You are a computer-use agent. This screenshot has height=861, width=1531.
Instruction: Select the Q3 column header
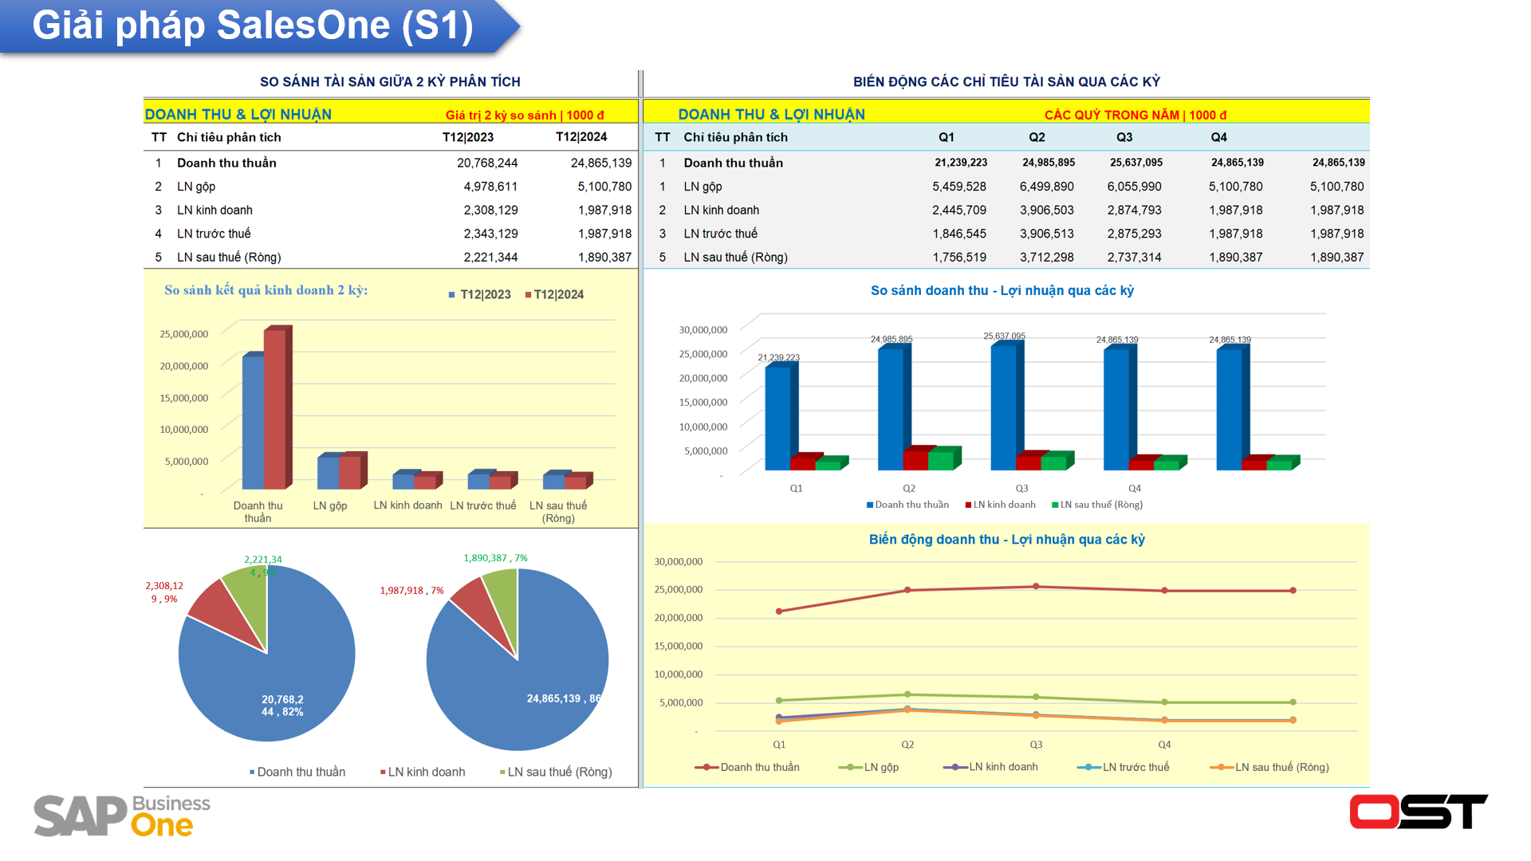(1124, 137)
